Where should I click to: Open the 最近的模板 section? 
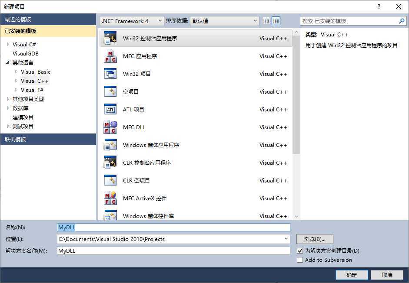[48, 19]
